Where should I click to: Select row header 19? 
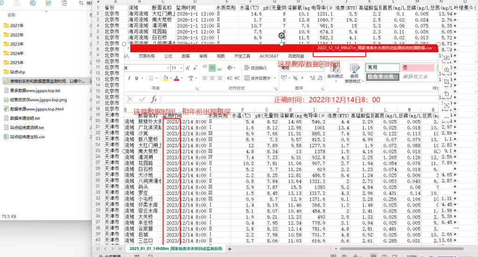click(x=98, y=115)
